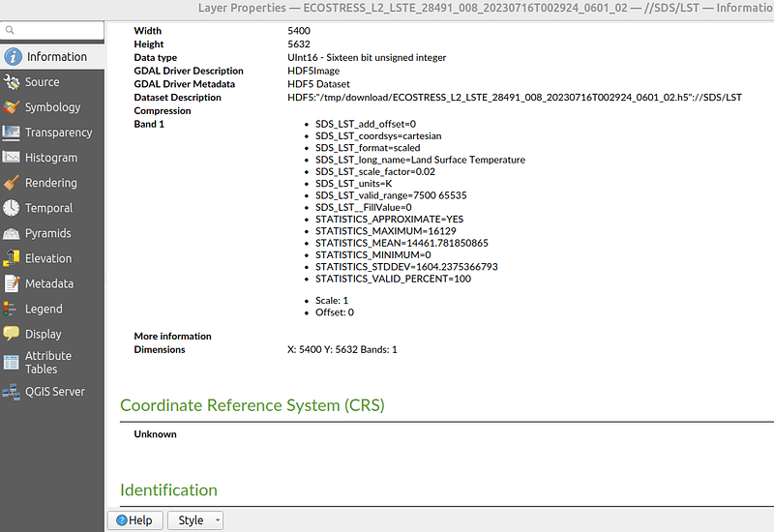Screen dimensions: 774x532
Task: Click the Unknown CRS text
Action: (155, 434)
